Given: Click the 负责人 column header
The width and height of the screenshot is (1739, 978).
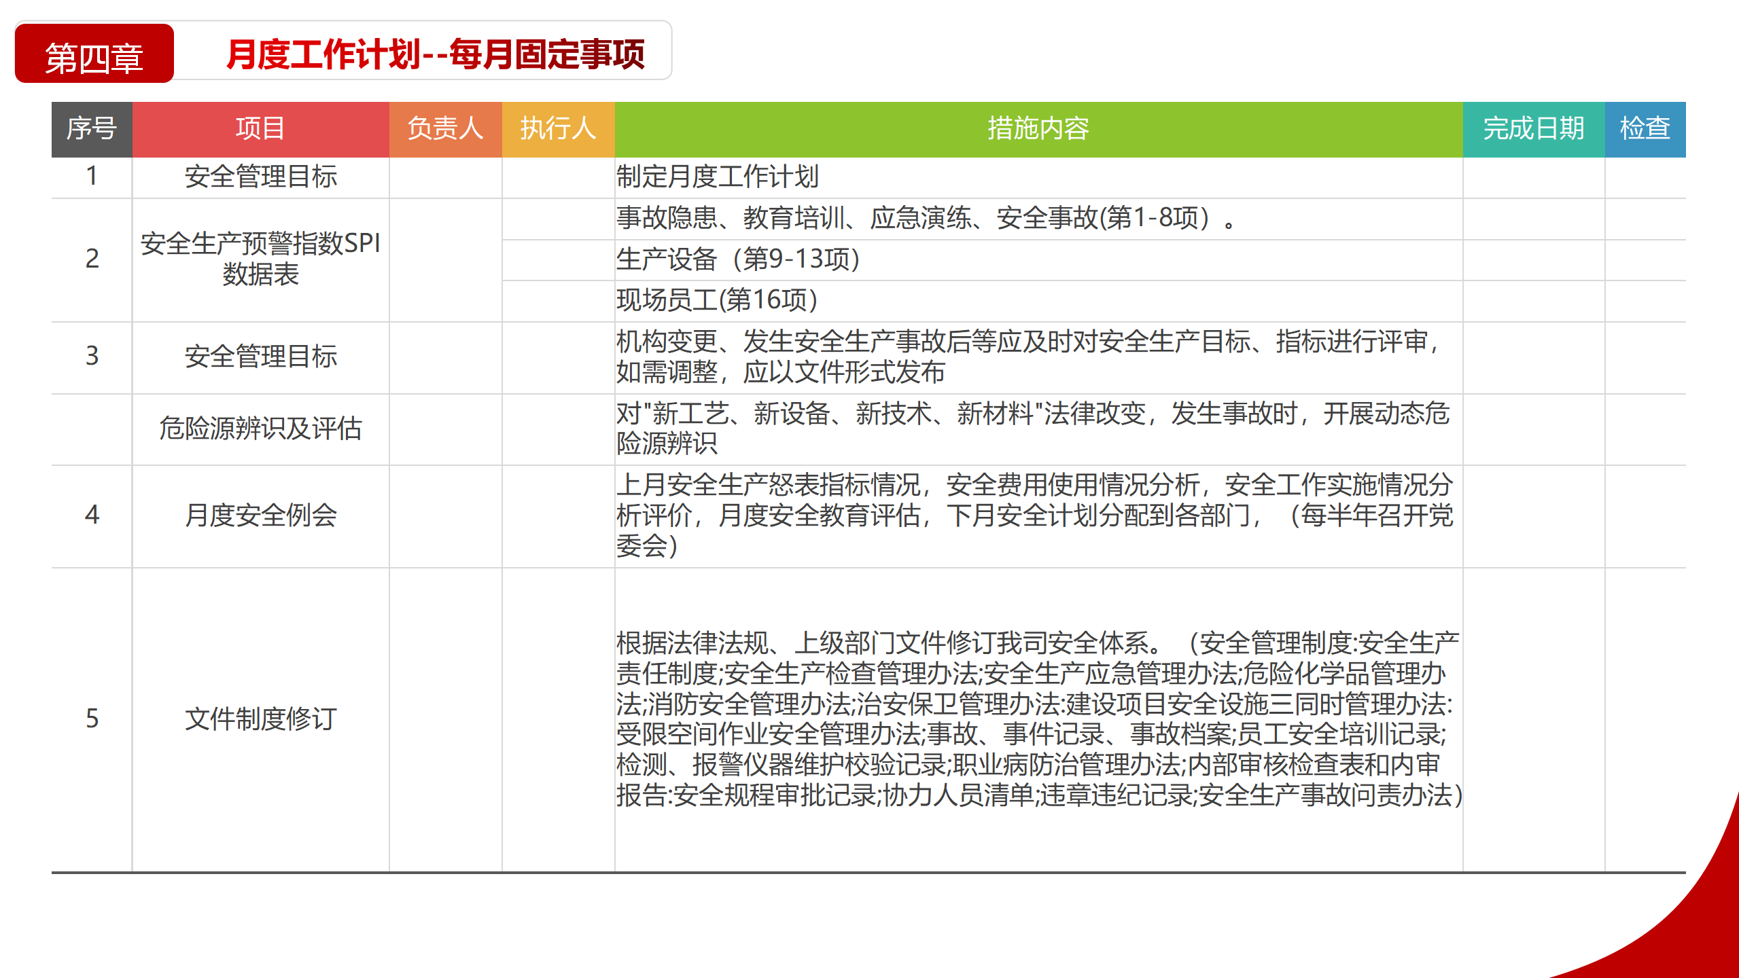Looking at the screenshot, I should coord(445,129).
